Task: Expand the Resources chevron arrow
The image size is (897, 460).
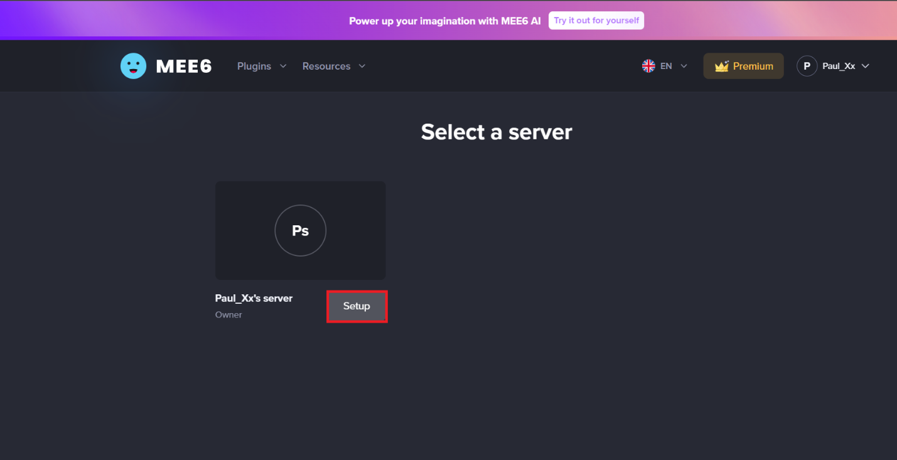Action: pos(362,66)
